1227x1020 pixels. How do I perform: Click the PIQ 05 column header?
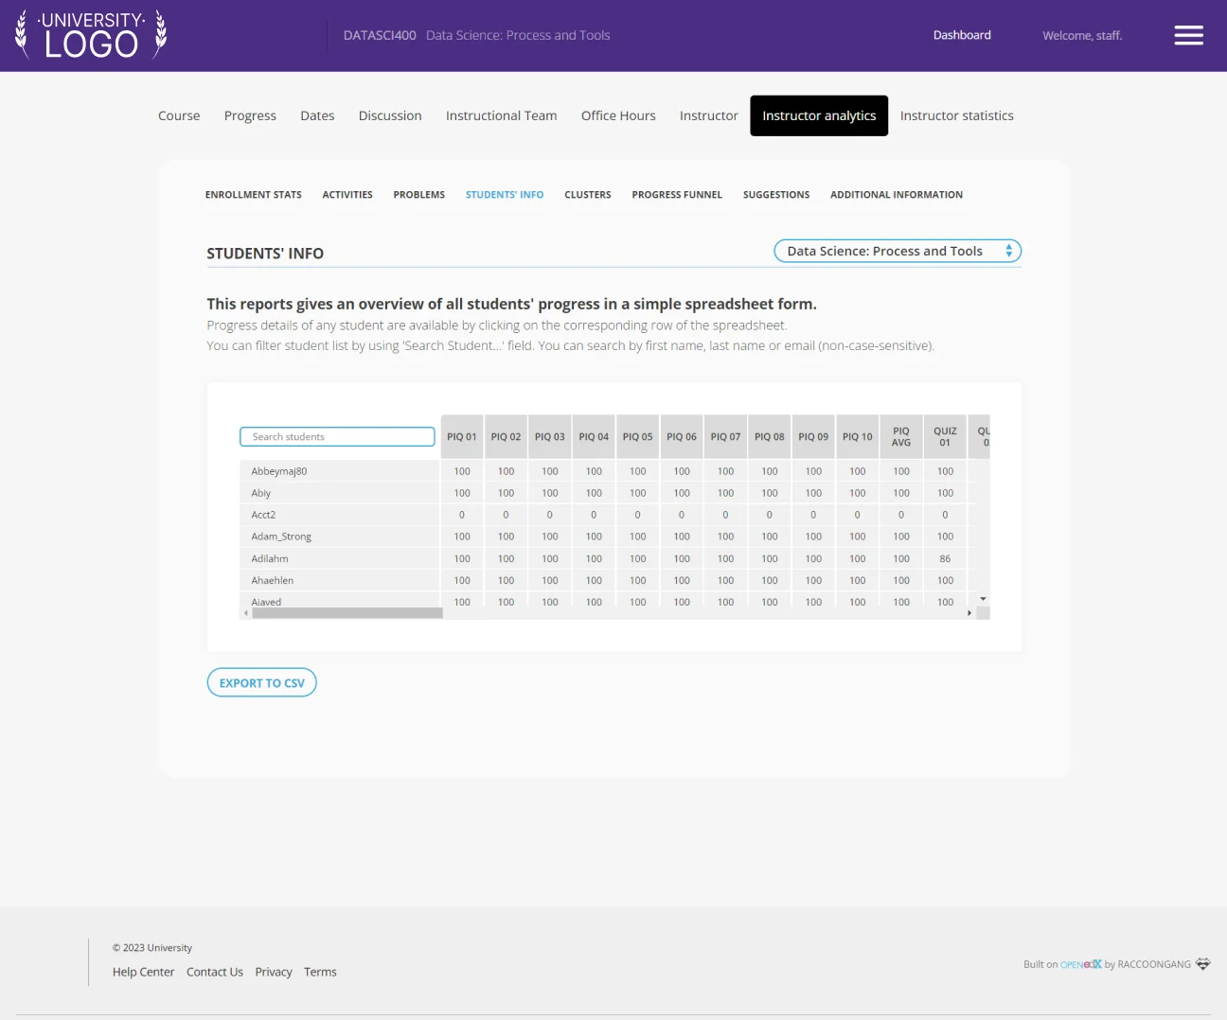[x=637, y=437]
